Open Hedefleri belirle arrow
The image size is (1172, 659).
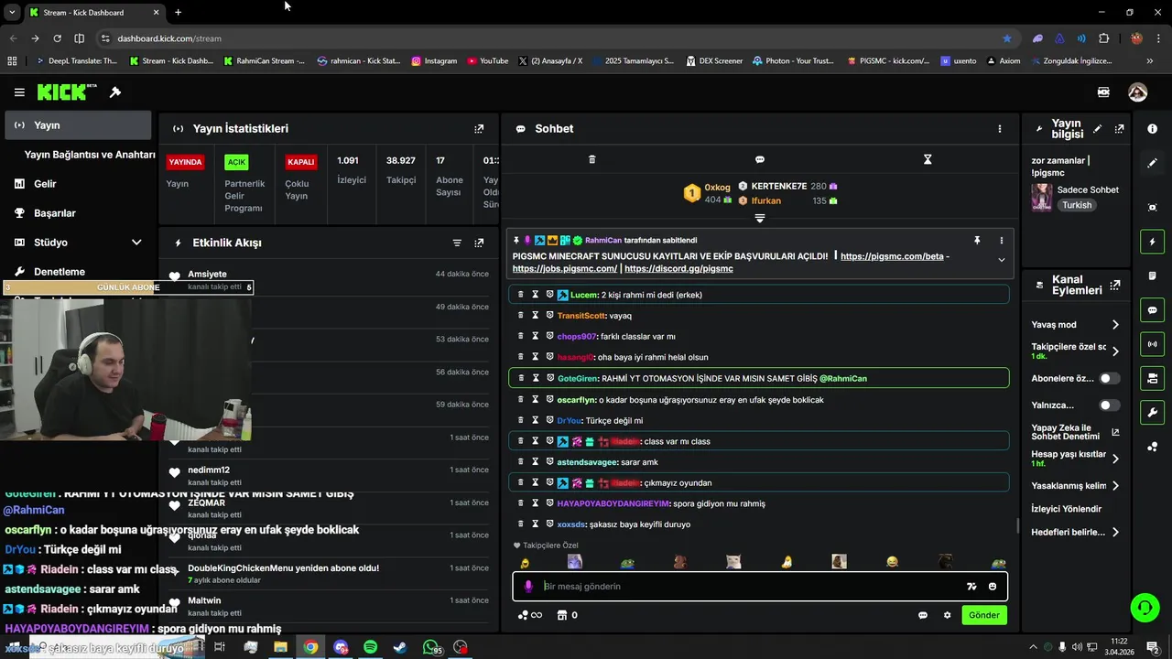(1115, 532)
